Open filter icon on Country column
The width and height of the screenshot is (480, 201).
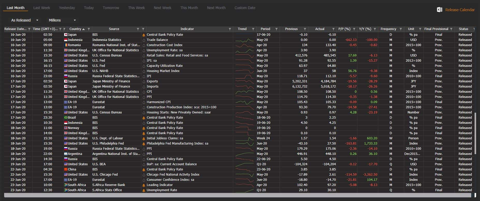(x=89, y=29)
